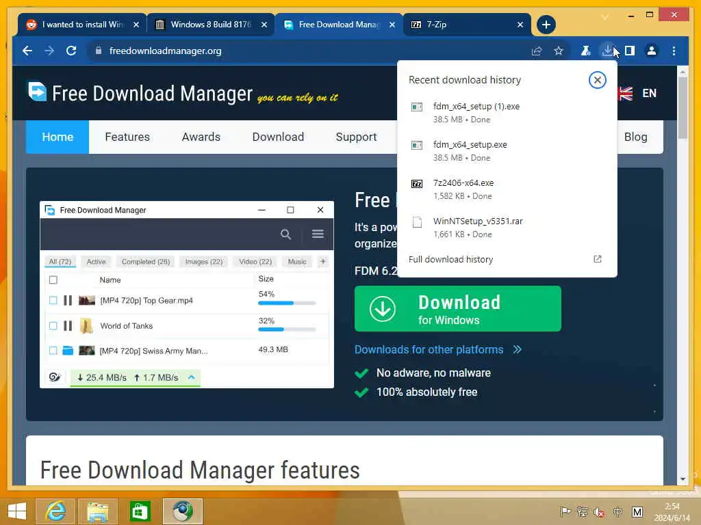Screen dimensions: 701x525
Task: Click the share page icon in address bar
Action: [537, 51]
